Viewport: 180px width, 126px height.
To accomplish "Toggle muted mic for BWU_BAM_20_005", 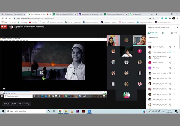I will (x=170, y=100).
